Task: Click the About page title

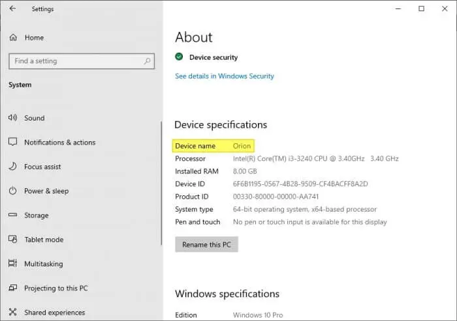Action: [x=194, y=37]
